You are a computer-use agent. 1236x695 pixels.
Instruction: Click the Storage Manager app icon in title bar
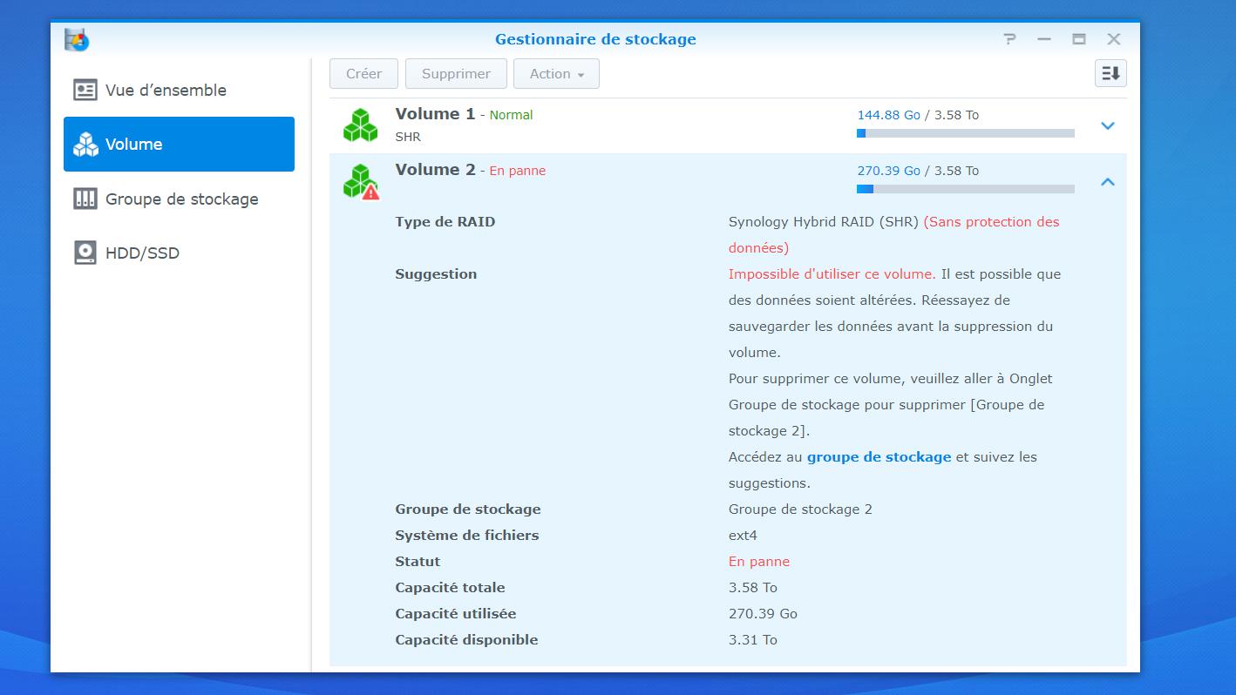77,39
